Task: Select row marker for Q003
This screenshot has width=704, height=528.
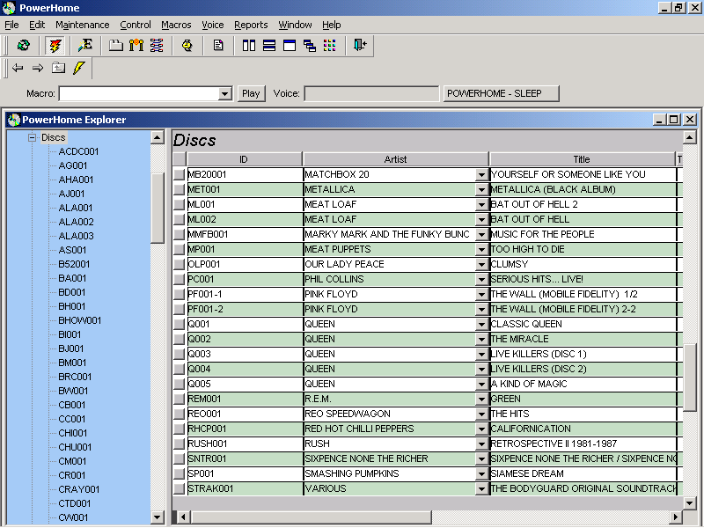Action: (180, 354)
